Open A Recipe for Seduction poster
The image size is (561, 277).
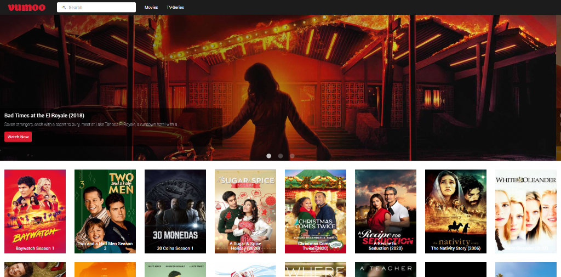click(386, 211)
